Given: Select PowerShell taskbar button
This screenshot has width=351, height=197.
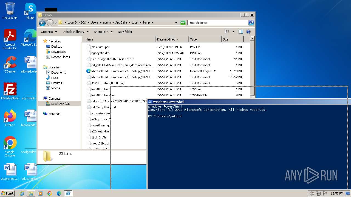Looking at the screenshot, I should pyautogui.click(x=68, y=193).
